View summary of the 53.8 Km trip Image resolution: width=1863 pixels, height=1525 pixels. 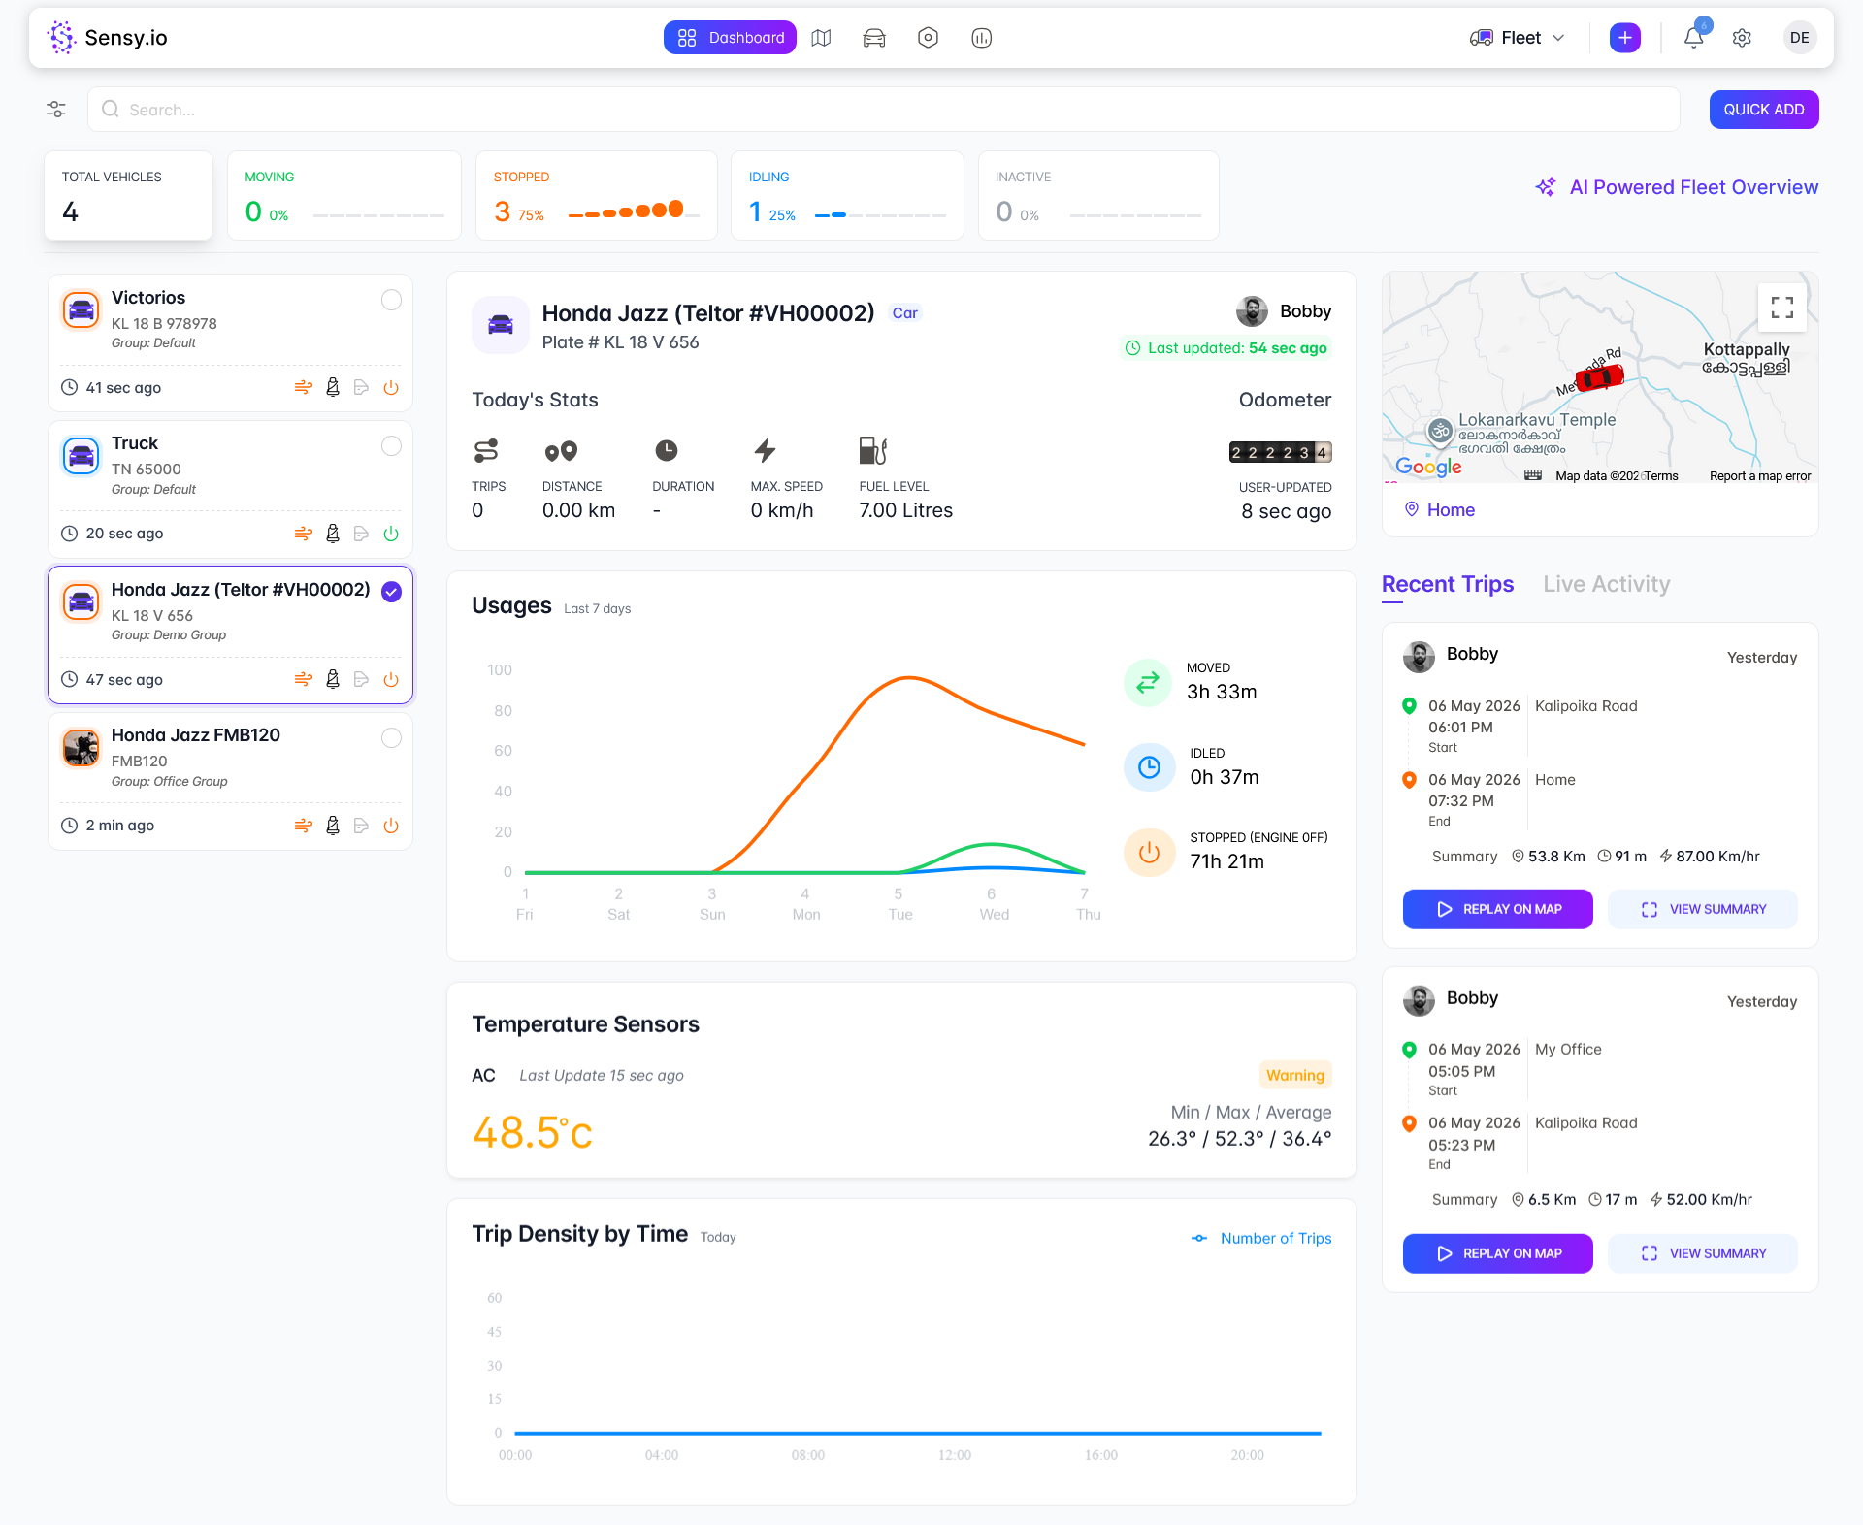point(1703,909)
